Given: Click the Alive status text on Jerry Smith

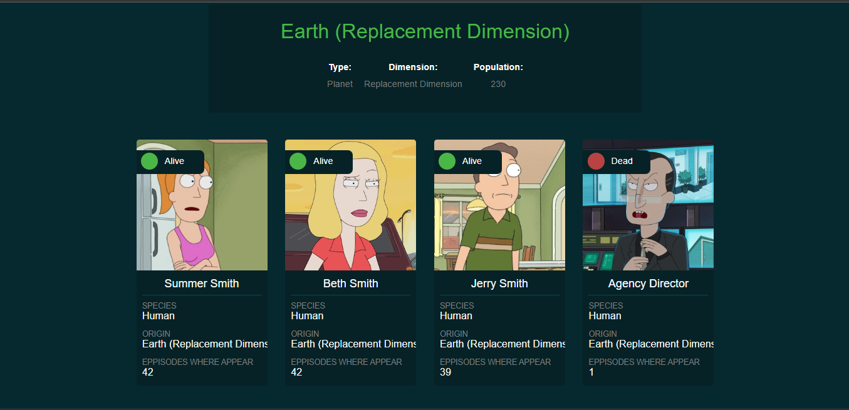Looking at the screenshot, I should (472, 161).
